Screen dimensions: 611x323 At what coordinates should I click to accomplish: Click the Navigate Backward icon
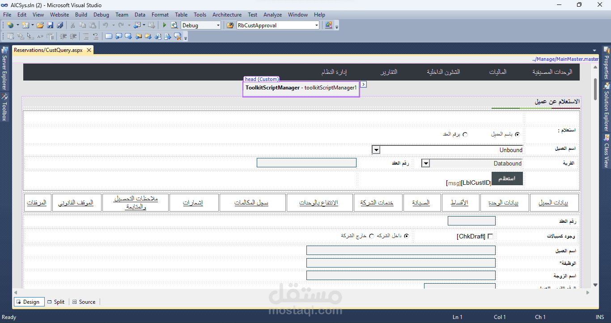(137, 25)
